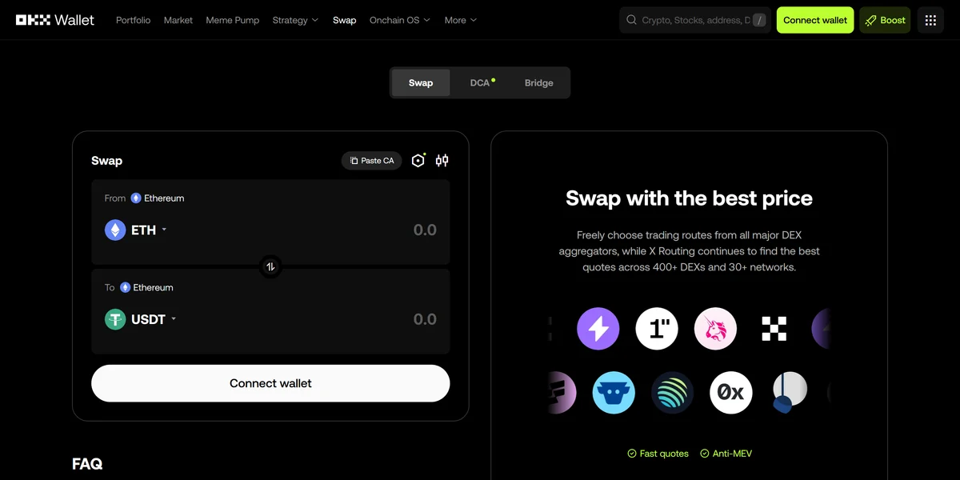Viewport: 960px width, 480px height.
Task: Click the white Connect wallet button
Action: [270, 383]
